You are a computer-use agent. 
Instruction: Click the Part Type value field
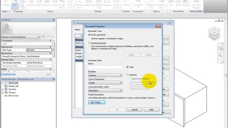click(39, 50)
